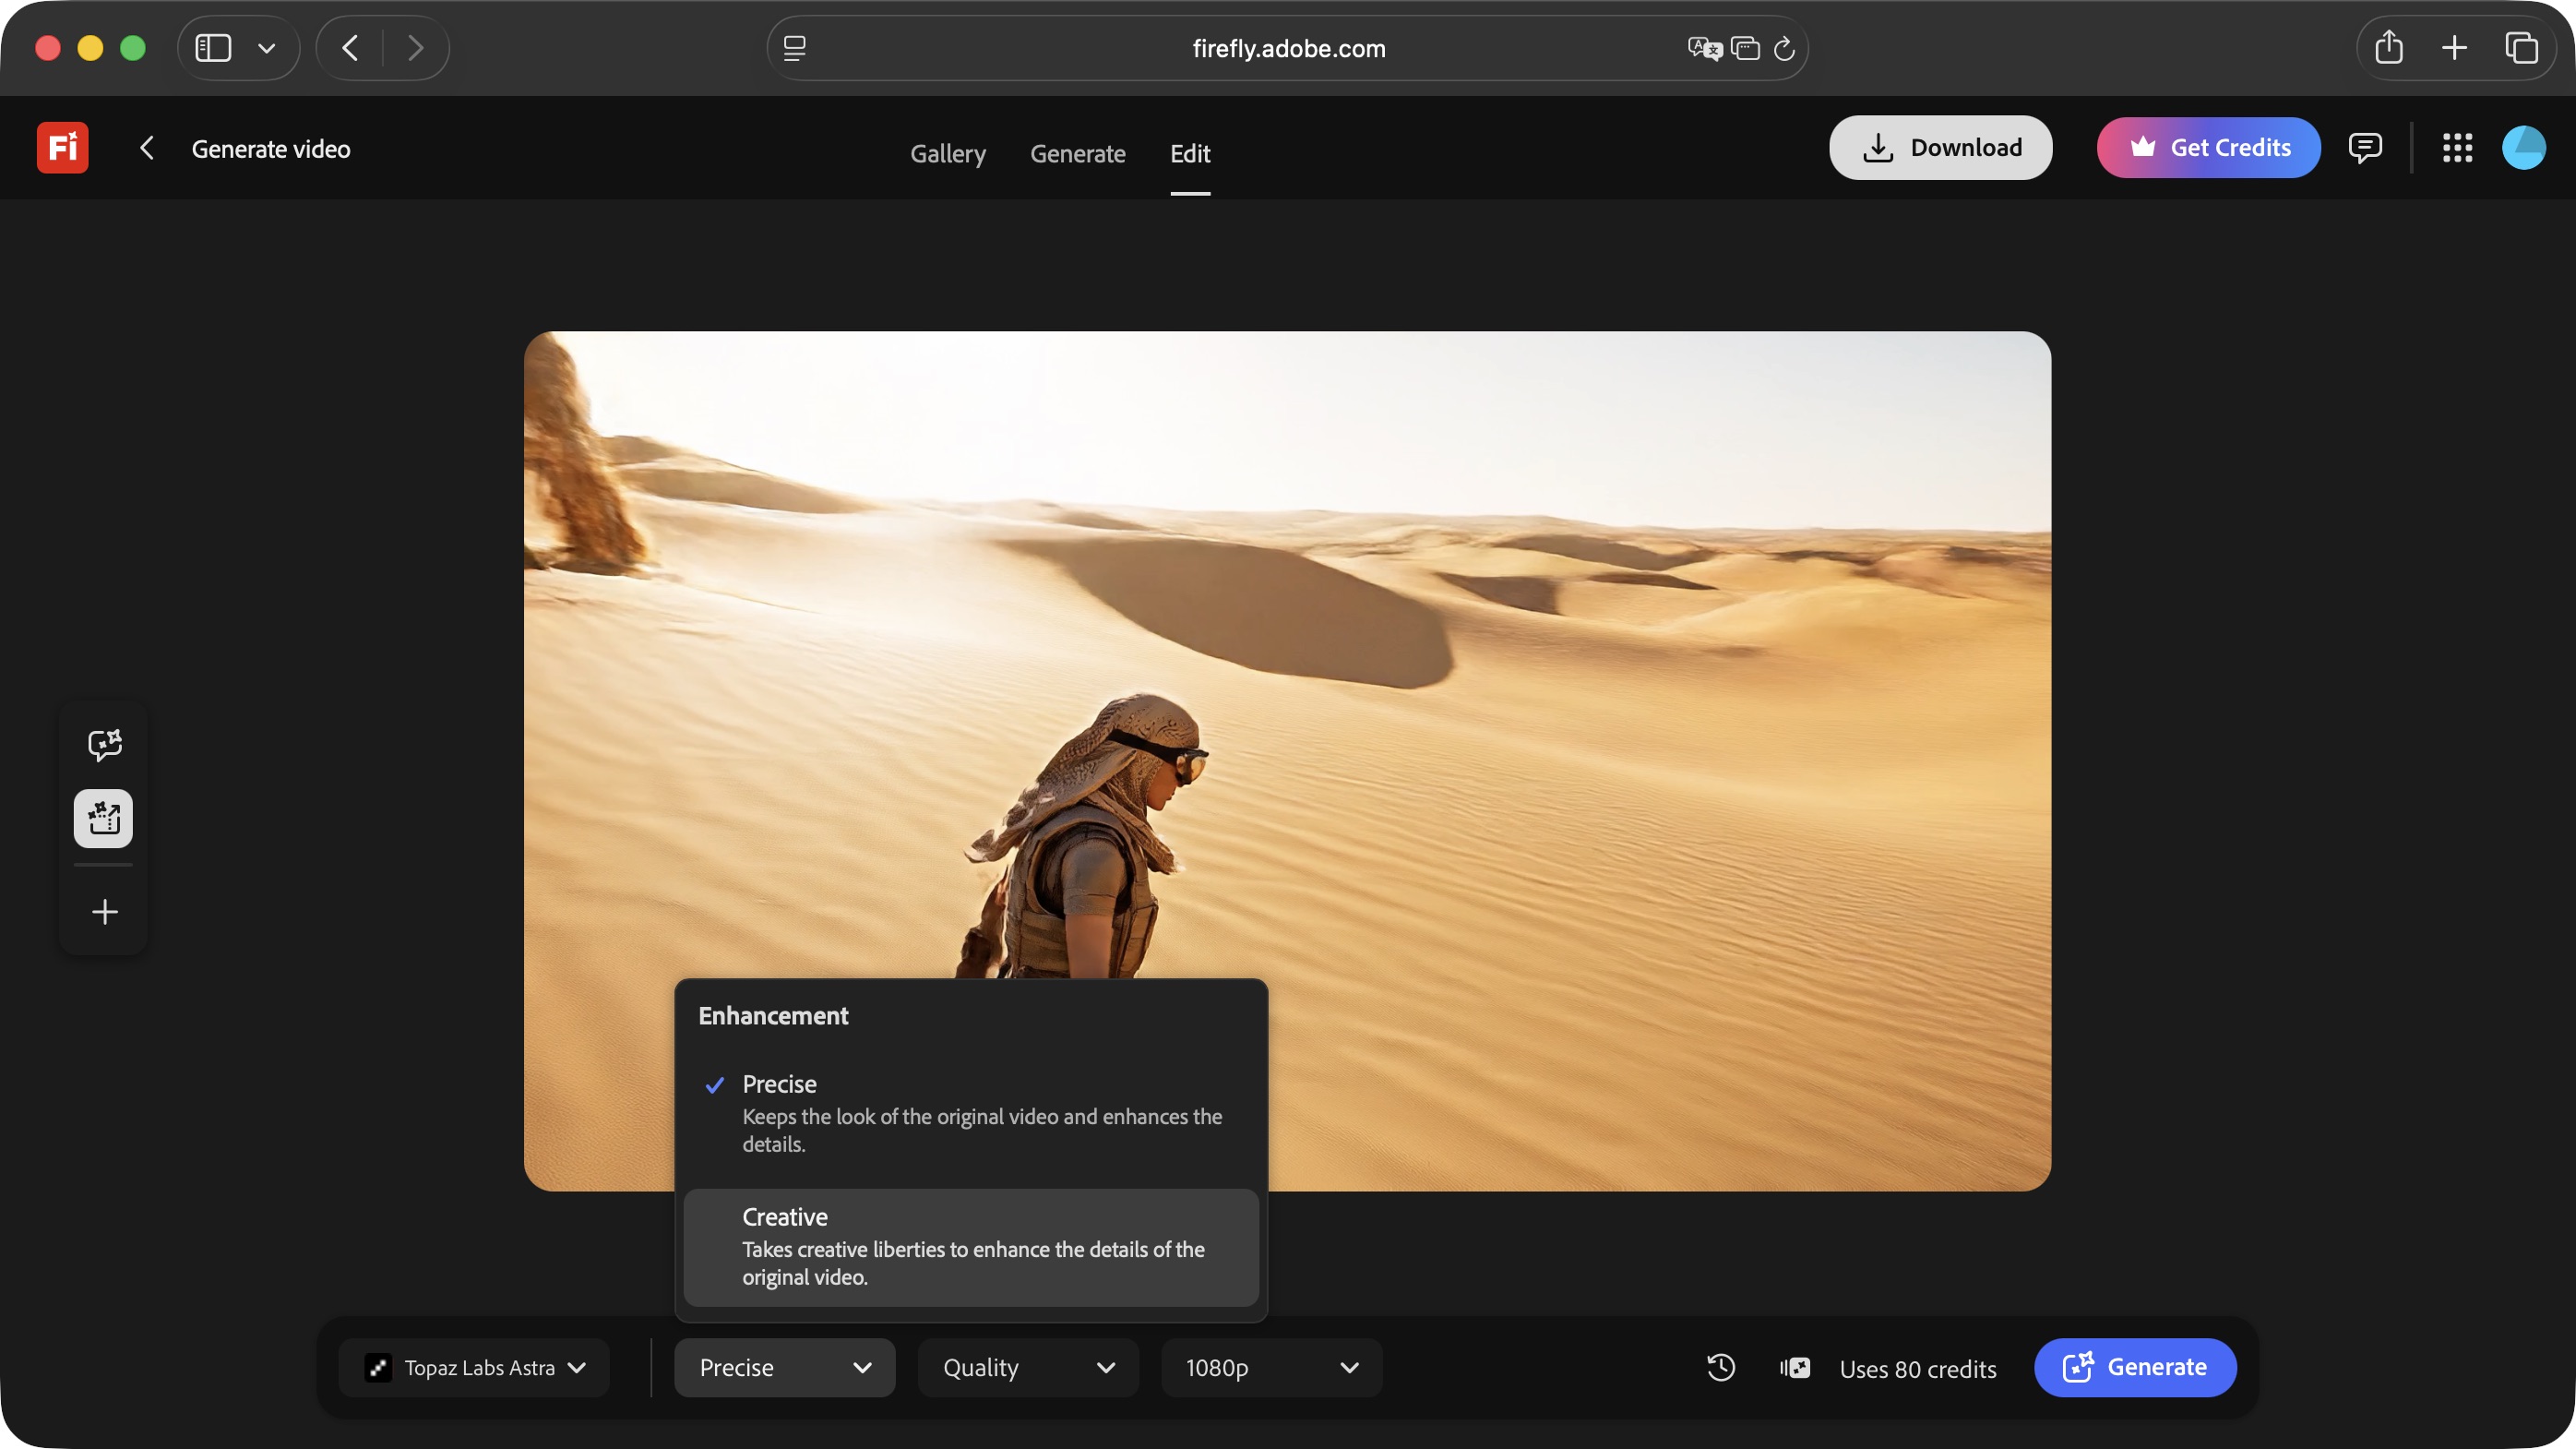Open the user profile avatar
The height and width of the screenshot is (1449, 2576).
point(2523,148)
